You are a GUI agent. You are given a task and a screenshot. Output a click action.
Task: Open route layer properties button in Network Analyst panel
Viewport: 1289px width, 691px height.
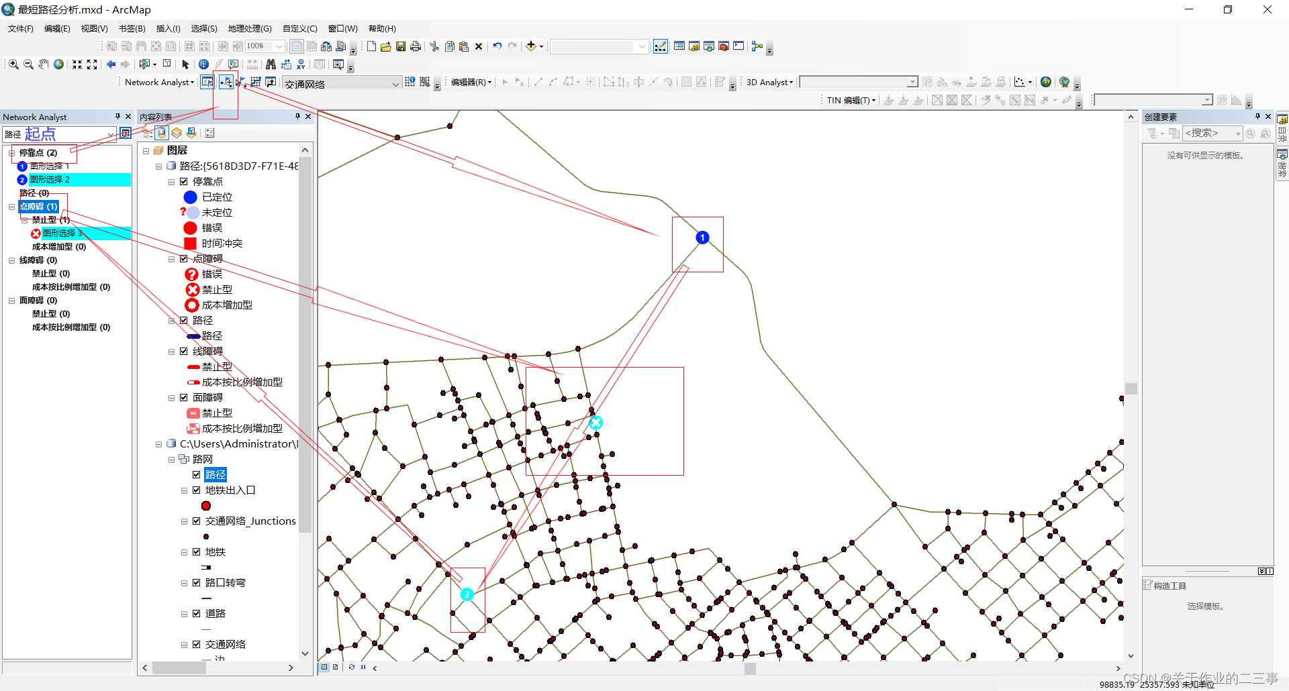[x=126, y=133]
